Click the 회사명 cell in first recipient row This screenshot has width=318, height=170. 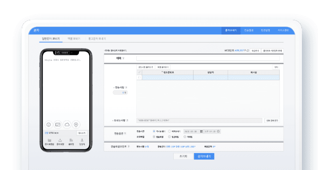click(254, 77)
